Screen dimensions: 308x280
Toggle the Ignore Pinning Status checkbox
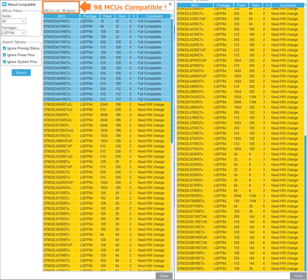coord(4,48)
